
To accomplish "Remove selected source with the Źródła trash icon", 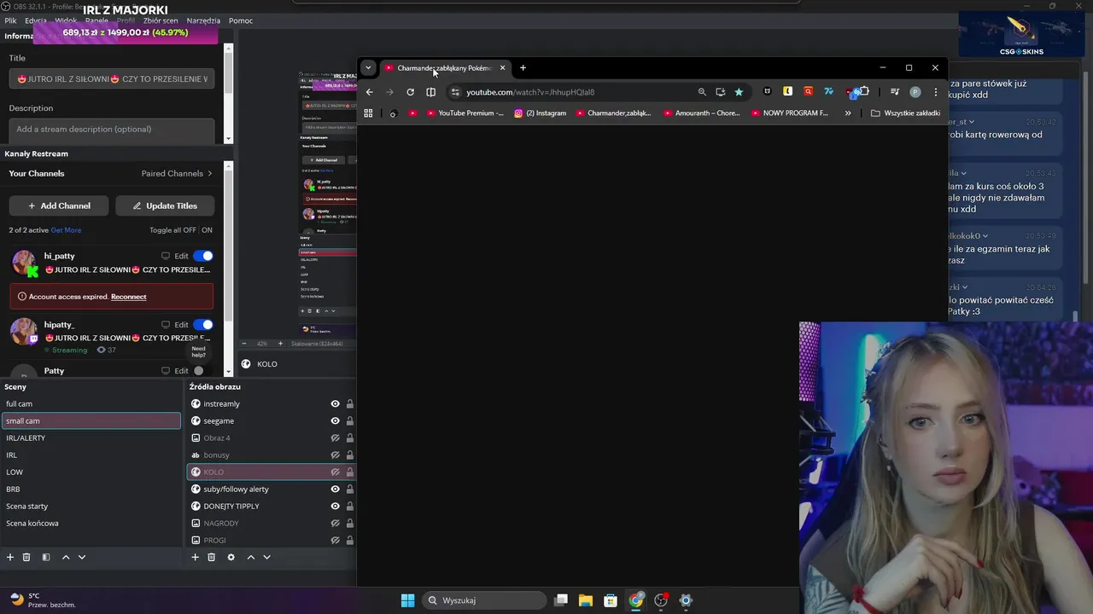I will 212,557.
